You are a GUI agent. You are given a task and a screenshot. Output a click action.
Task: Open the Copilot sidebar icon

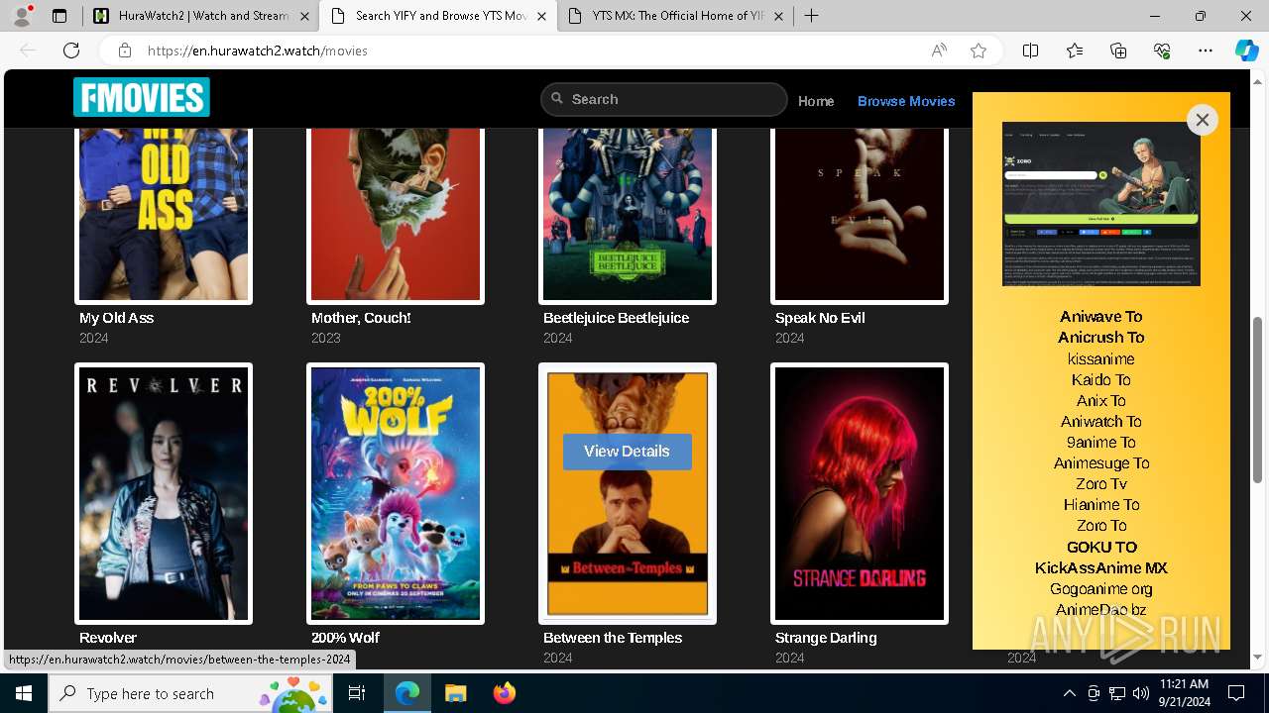coord(1246,51)
